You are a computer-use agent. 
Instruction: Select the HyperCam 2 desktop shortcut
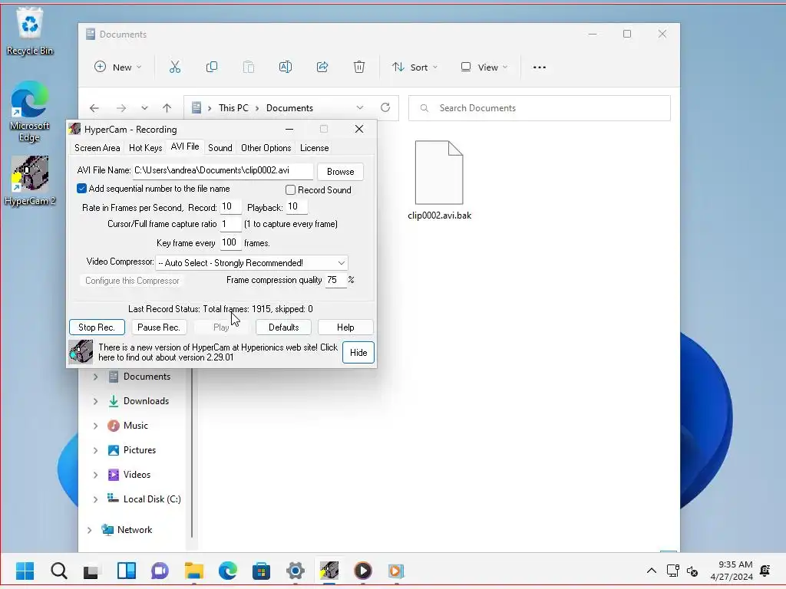coord(30,180)
